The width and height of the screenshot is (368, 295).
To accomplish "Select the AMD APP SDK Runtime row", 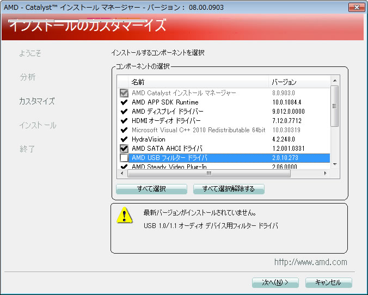I will pyautogui.click(x=224, y=102).
